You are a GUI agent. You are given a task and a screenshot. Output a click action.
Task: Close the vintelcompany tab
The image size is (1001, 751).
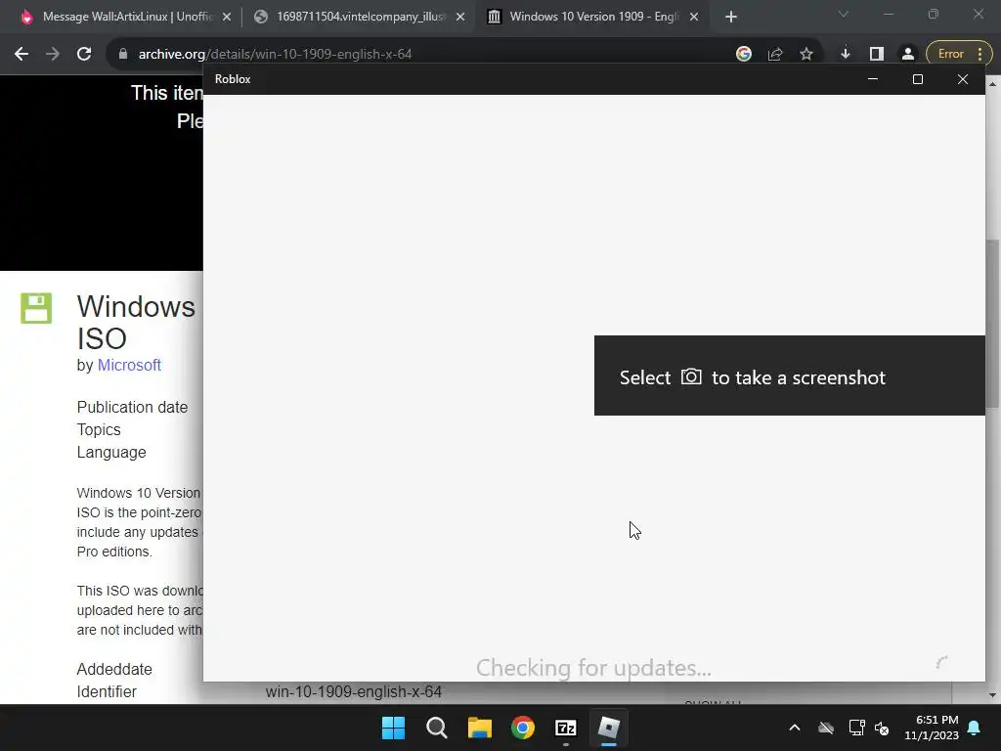[460, 18]
